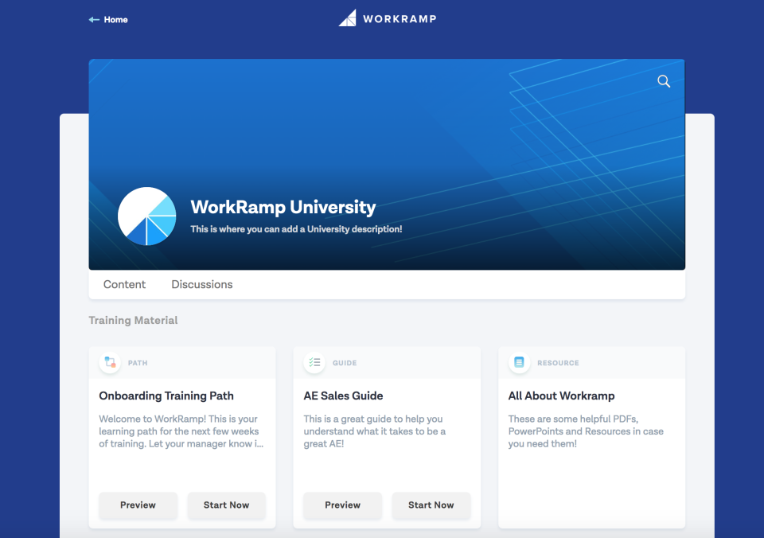Open the All About Workramp title
The image size is (764, 538).
tap(561, 396)
